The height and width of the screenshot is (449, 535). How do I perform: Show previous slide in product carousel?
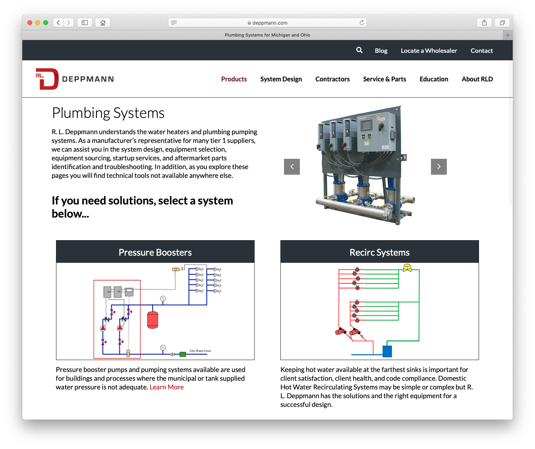[292, 167]
